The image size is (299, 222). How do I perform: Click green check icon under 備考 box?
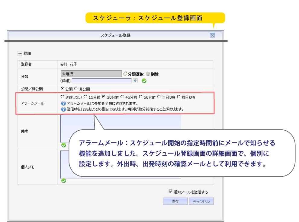point(64,145)
